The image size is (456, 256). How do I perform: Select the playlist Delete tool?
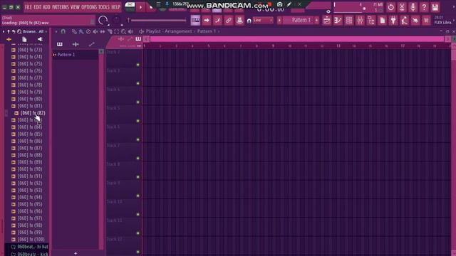click(88, 31)
